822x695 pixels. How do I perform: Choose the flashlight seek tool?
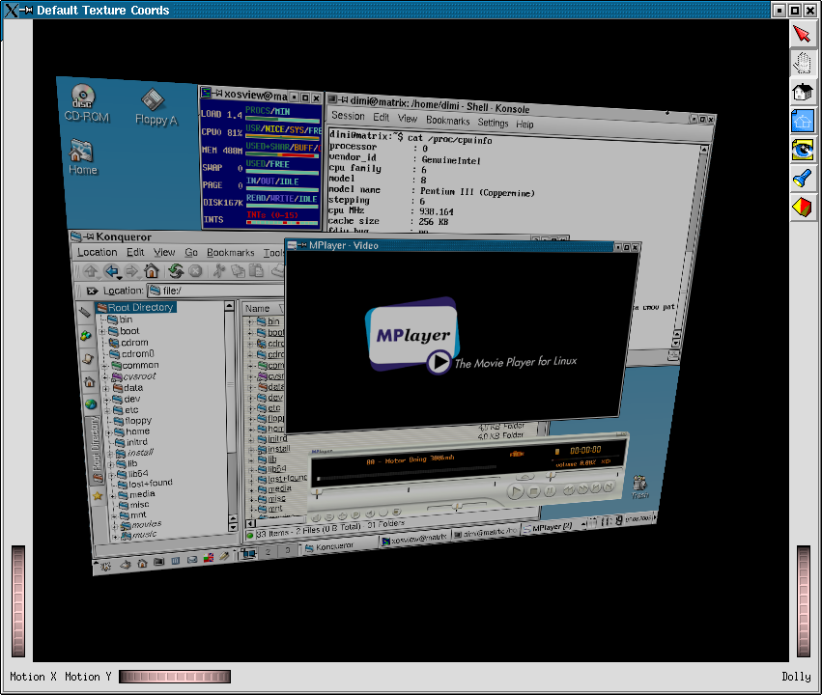click(x=802, y=179)
